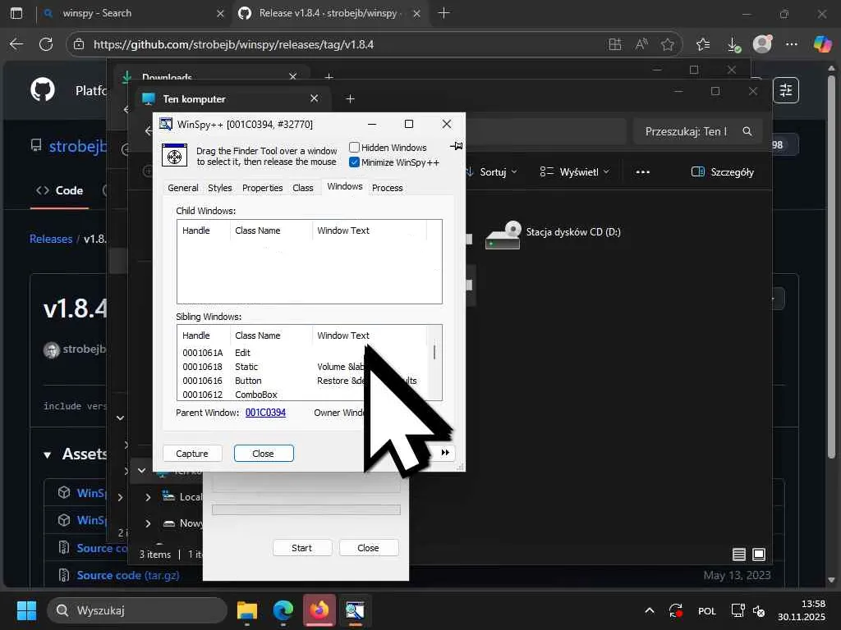Click Close button in the format dialog
Image resolution: width=841 pixels, height=630 pixels.
coord(369,548)
